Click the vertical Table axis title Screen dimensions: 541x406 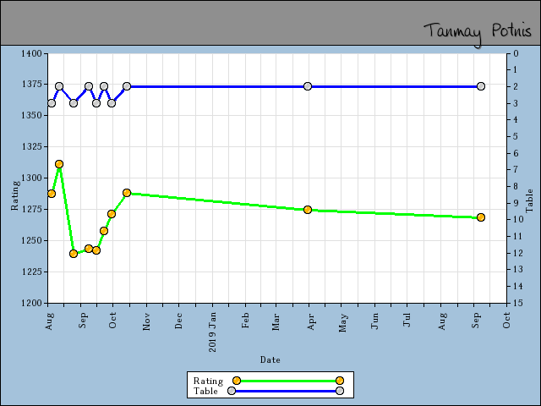(x=529, y=200)
